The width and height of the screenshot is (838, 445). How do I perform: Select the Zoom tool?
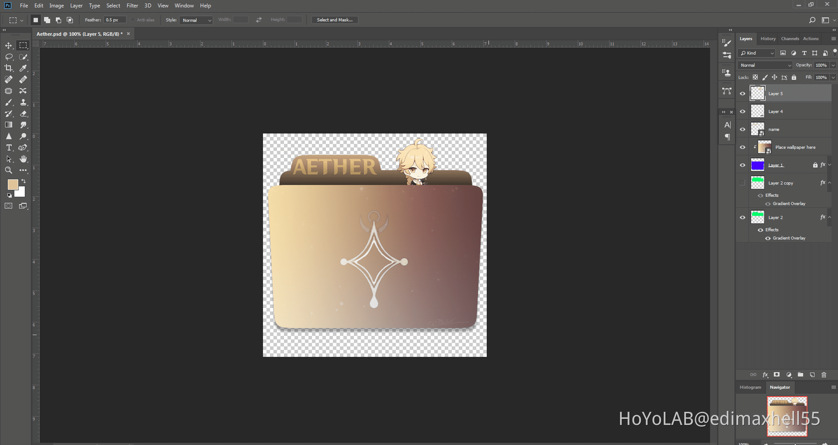[8, 170]
